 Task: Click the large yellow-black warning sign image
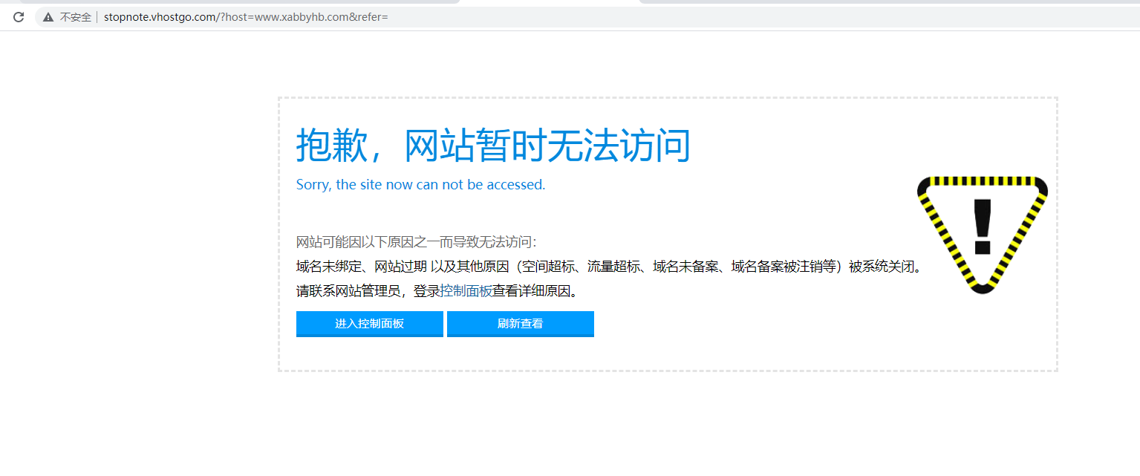982,235
